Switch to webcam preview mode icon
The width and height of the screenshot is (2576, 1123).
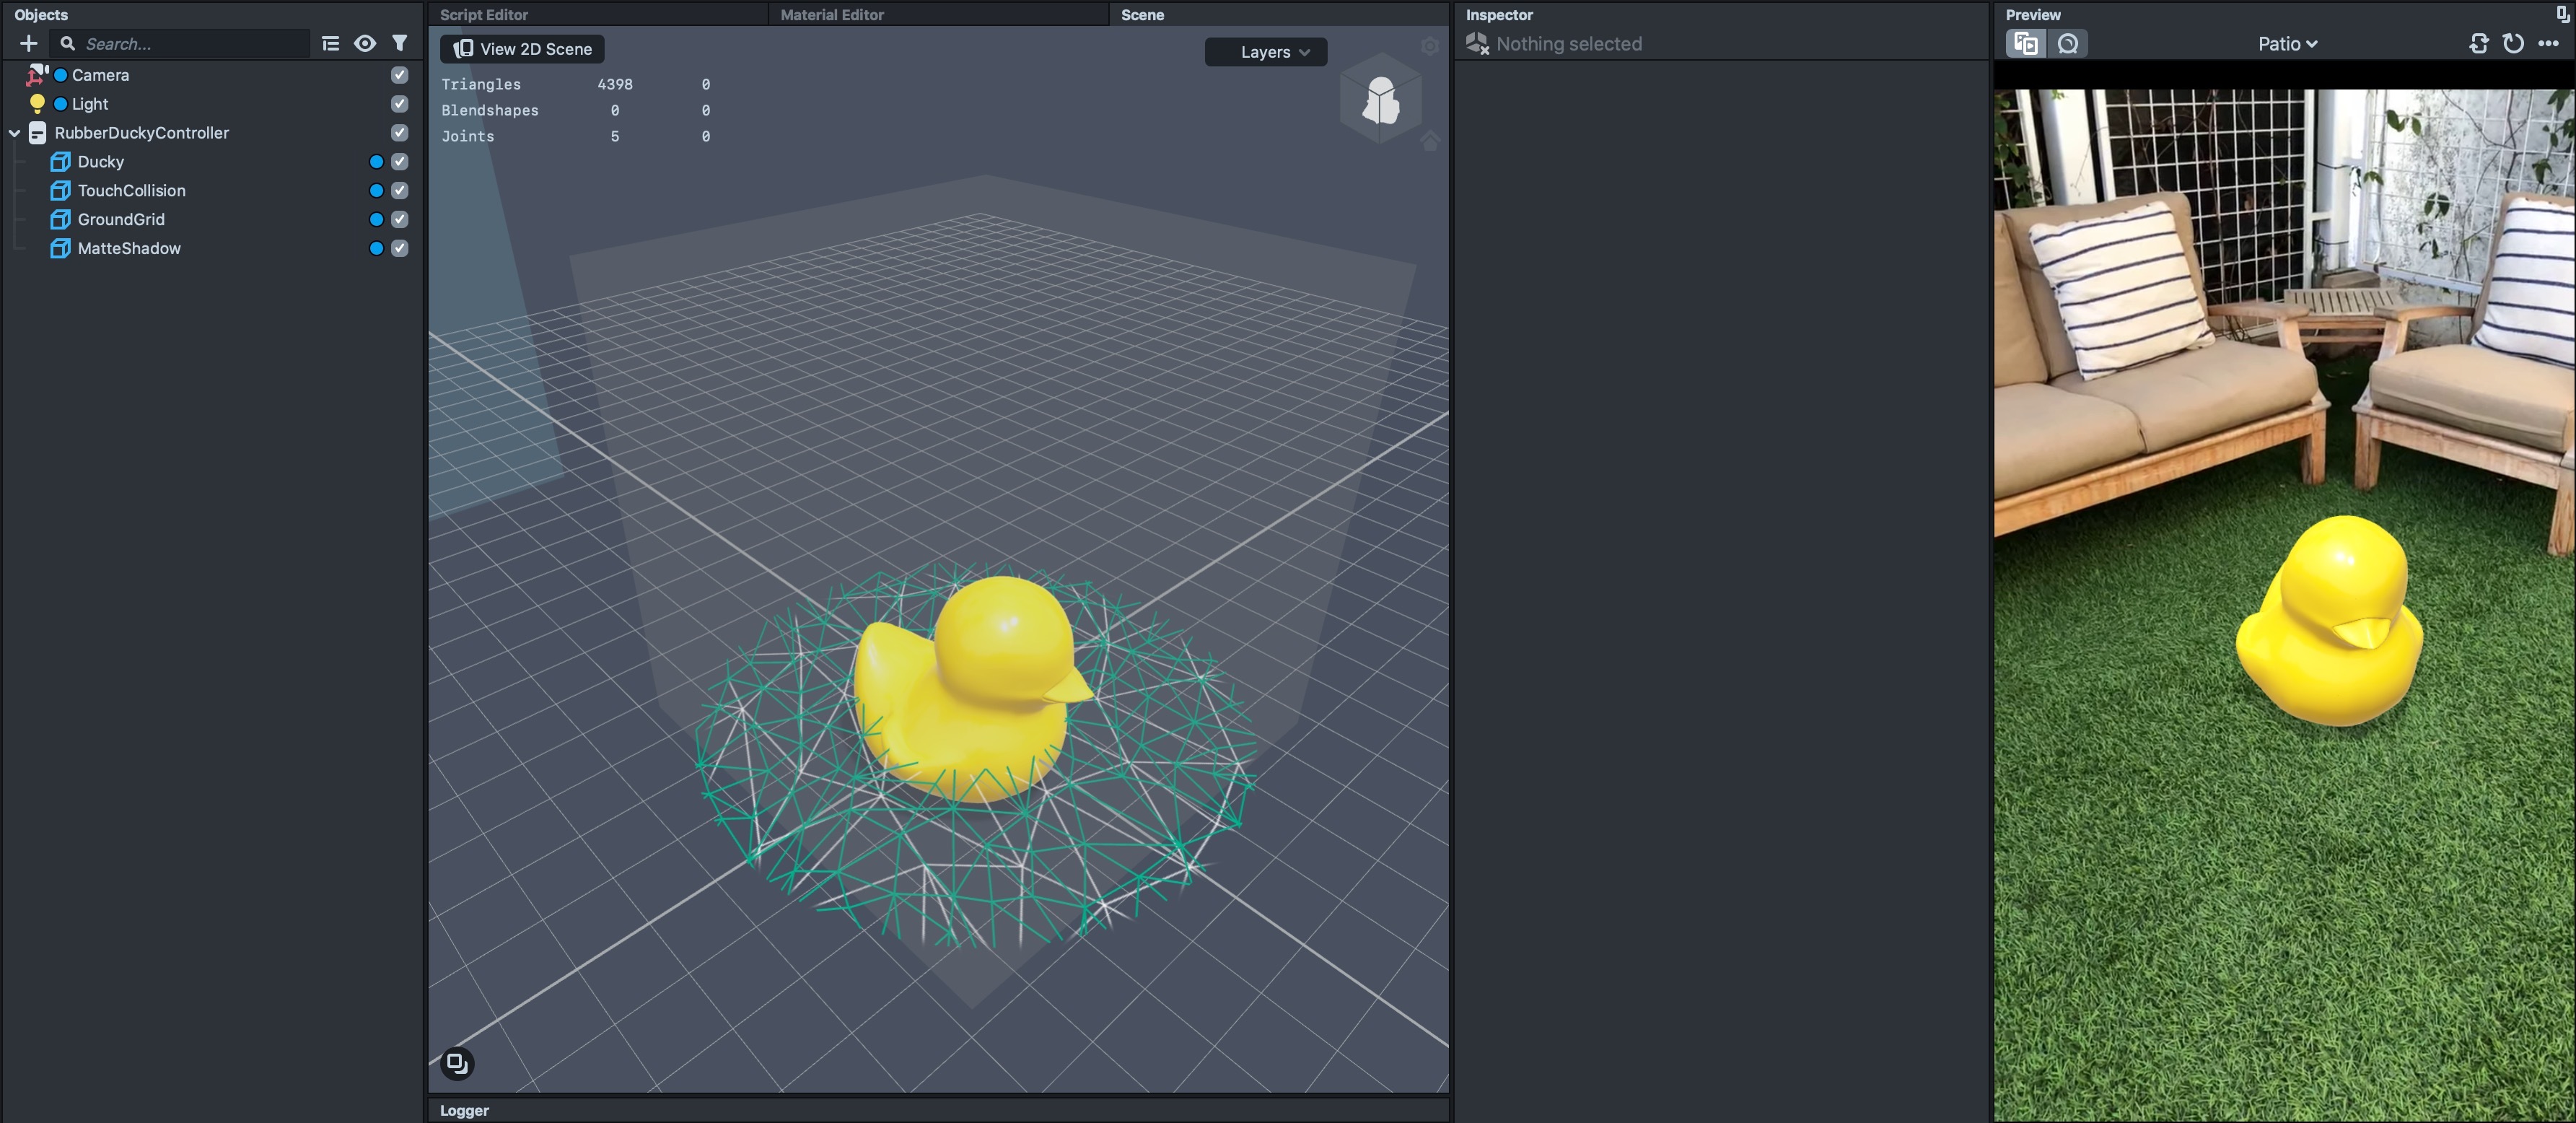tap(2068, 44)
